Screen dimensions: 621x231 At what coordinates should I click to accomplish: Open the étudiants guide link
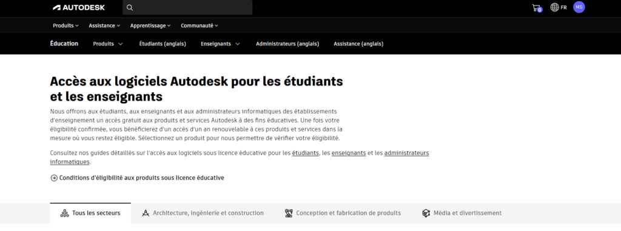click(306, 153)
